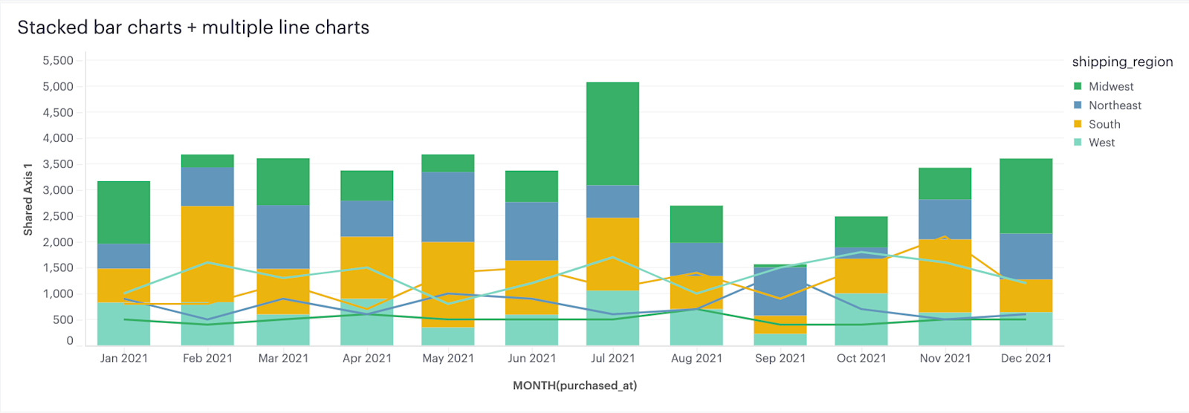
Task: Click the Shared Axis 1 y-axis title
Action: click(x=27, y=200)
